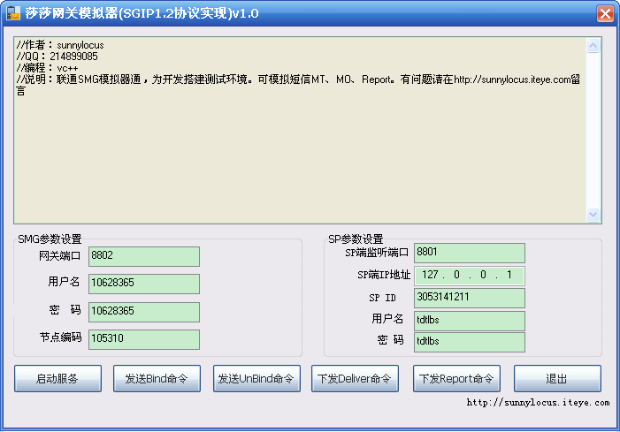The image size is (620, 432).
Task: Click the log scrollbar down arrow
Action: pyautogui.click(x=593, y=215)
